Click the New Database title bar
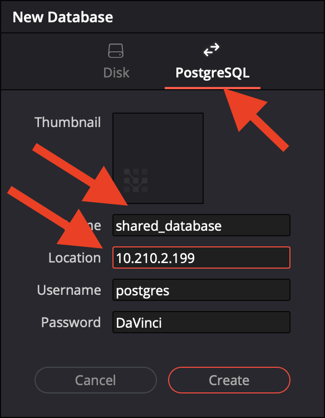 point(162,17)
